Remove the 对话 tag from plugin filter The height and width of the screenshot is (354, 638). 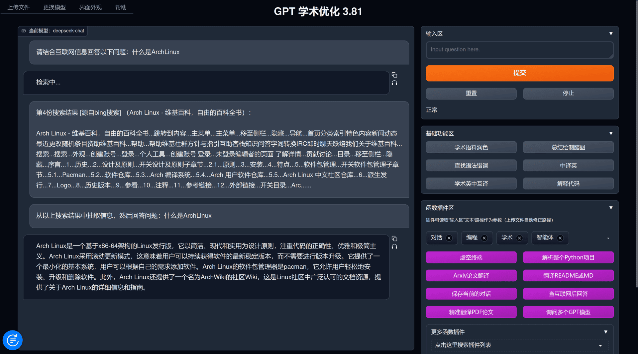tap(449, 238)
